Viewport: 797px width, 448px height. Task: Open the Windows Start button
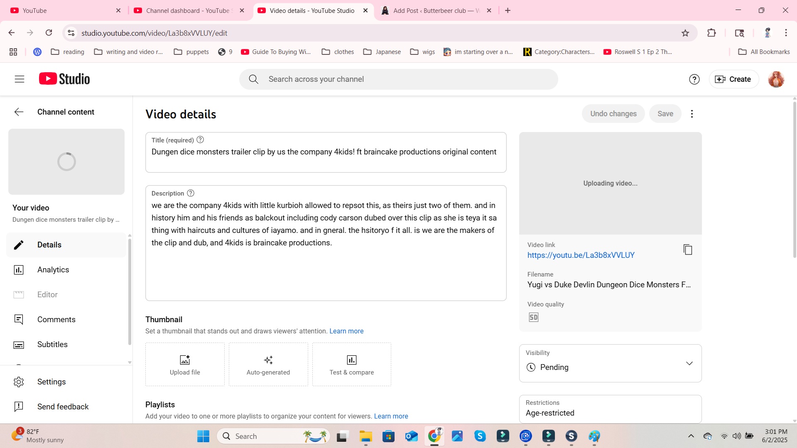pyautogui.click(x=203, y=436)
